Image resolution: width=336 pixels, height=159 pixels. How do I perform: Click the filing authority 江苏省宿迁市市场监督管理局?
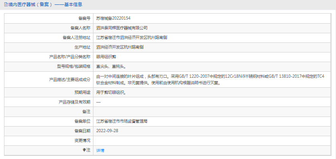coord(122,121)
